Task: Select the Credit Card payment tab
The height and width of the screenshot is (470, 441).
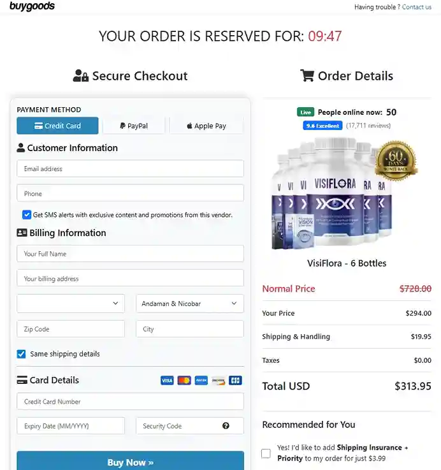Action: click(57, 126)
